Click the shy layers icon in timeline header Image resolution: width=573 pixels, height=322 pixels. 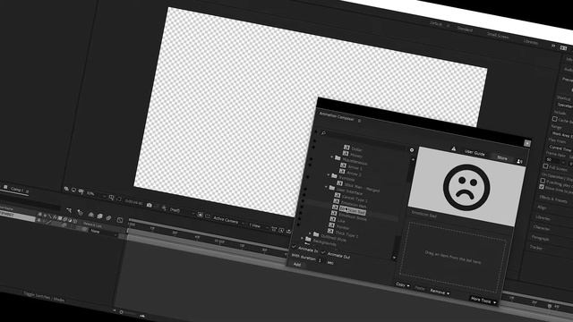tap(91, 215)
